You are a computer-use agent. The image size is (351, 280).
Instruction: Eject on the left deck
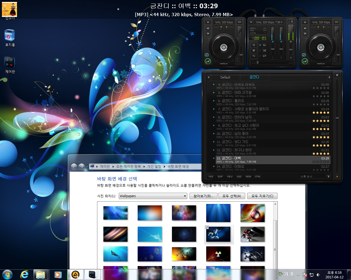(x=208, y=22)
